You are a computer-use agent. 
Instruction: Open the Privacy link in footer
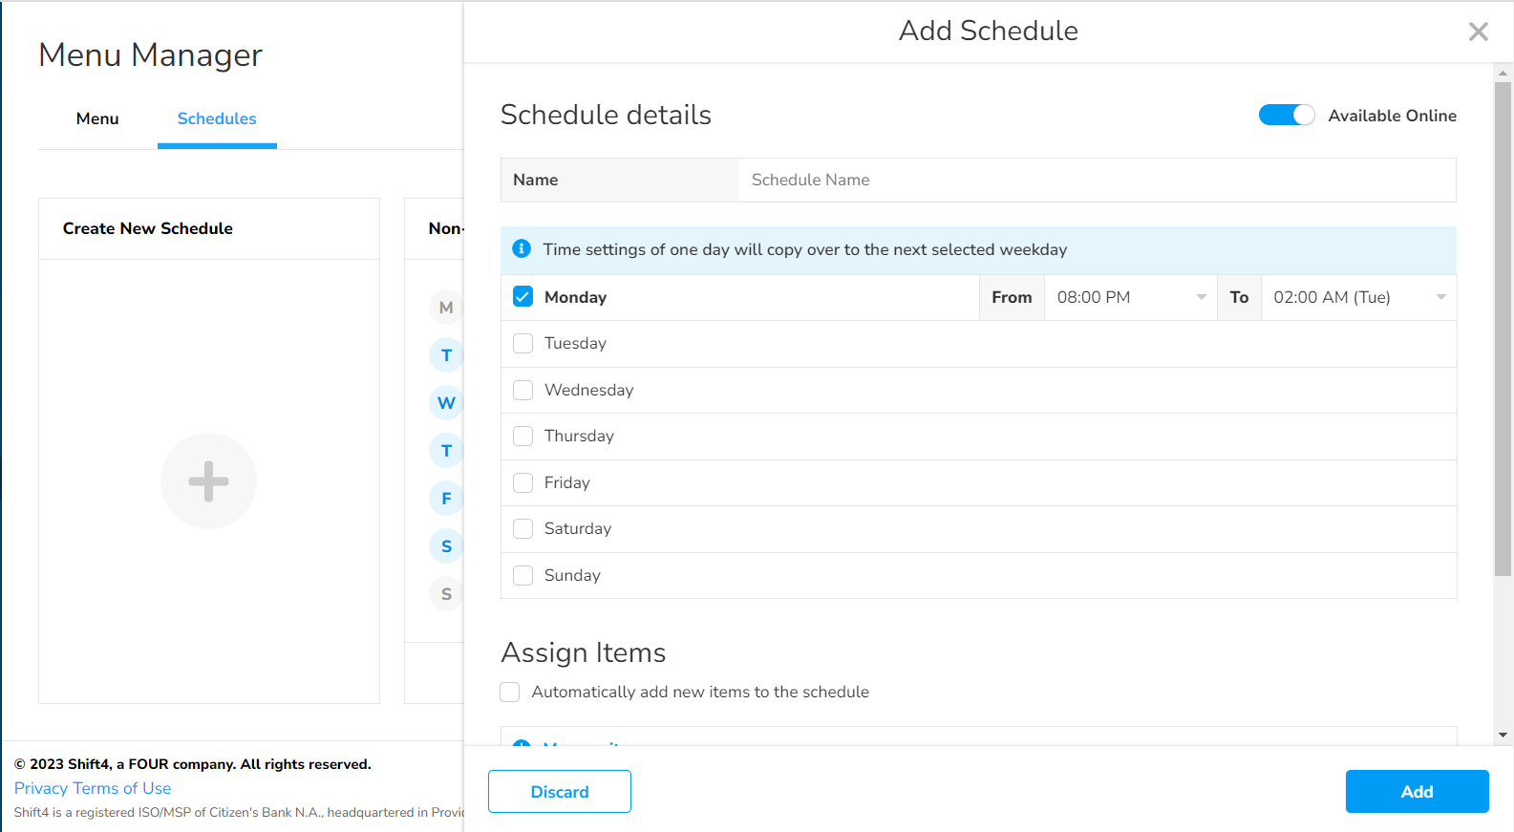tap(40, 788)
